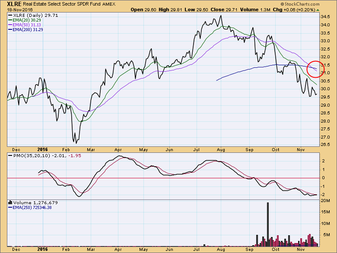The width and height of the screenshot is (337, 253).
Task: Click the red PMO signal value -1.95
Action: 75,155
